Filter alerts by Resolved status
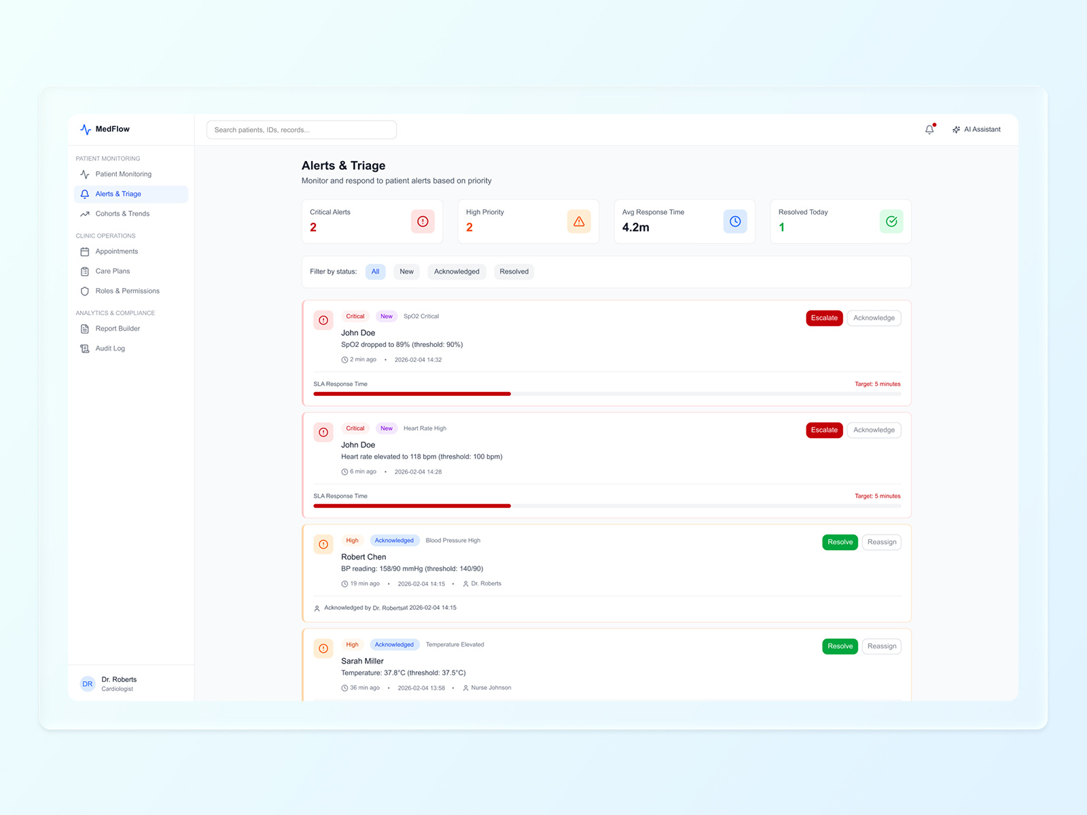This screenshot has width=1087, height=815. pos(514,272)
